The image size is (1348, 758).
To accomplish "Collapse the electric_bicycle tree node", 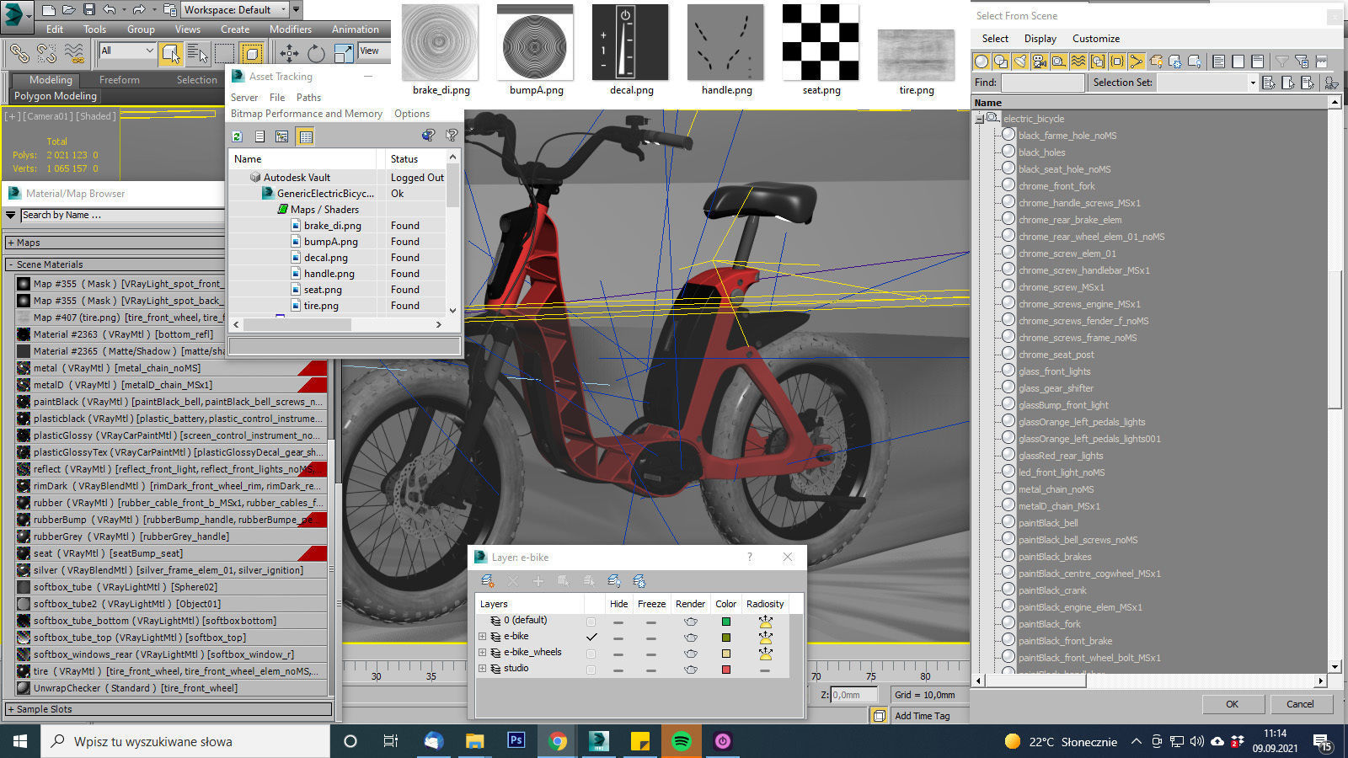I will [980, 119].
